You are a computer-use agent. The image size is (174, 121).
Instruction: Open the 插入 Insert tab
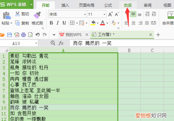click(x=65, y=5)
